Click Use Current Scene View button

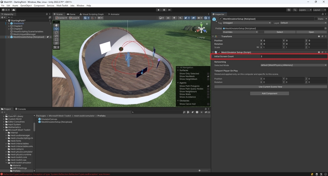(271, 87)
